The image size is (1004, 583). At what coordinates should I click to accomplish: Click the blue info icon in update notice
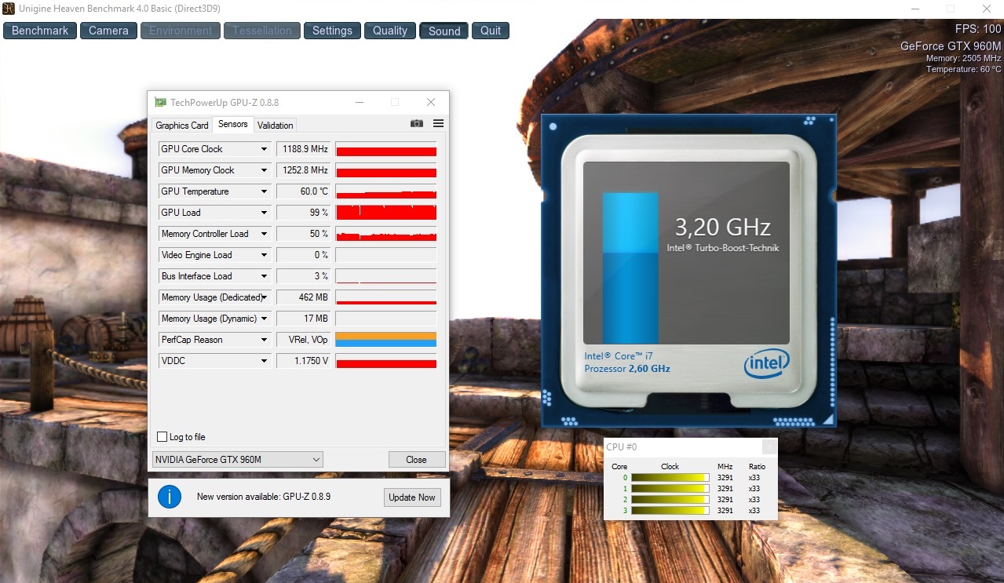point(170,497)
